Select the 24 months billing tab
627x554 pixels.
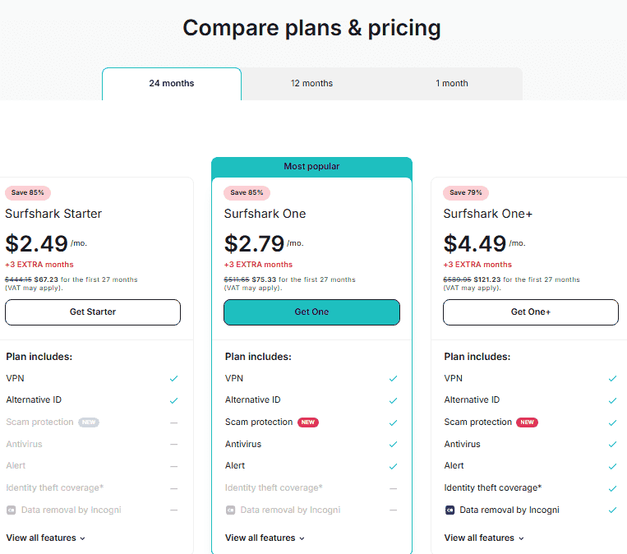[x=172, y=83]
